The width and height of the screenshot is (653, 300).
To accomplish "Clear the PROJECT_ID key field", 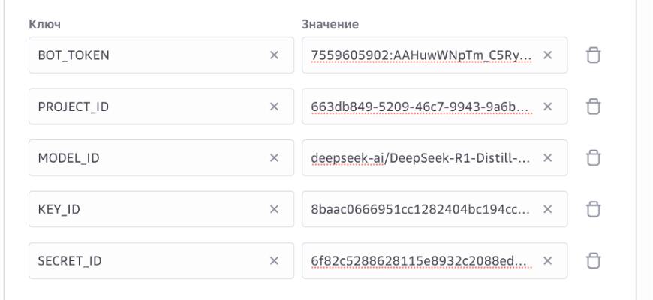I will tap(274, 106).
